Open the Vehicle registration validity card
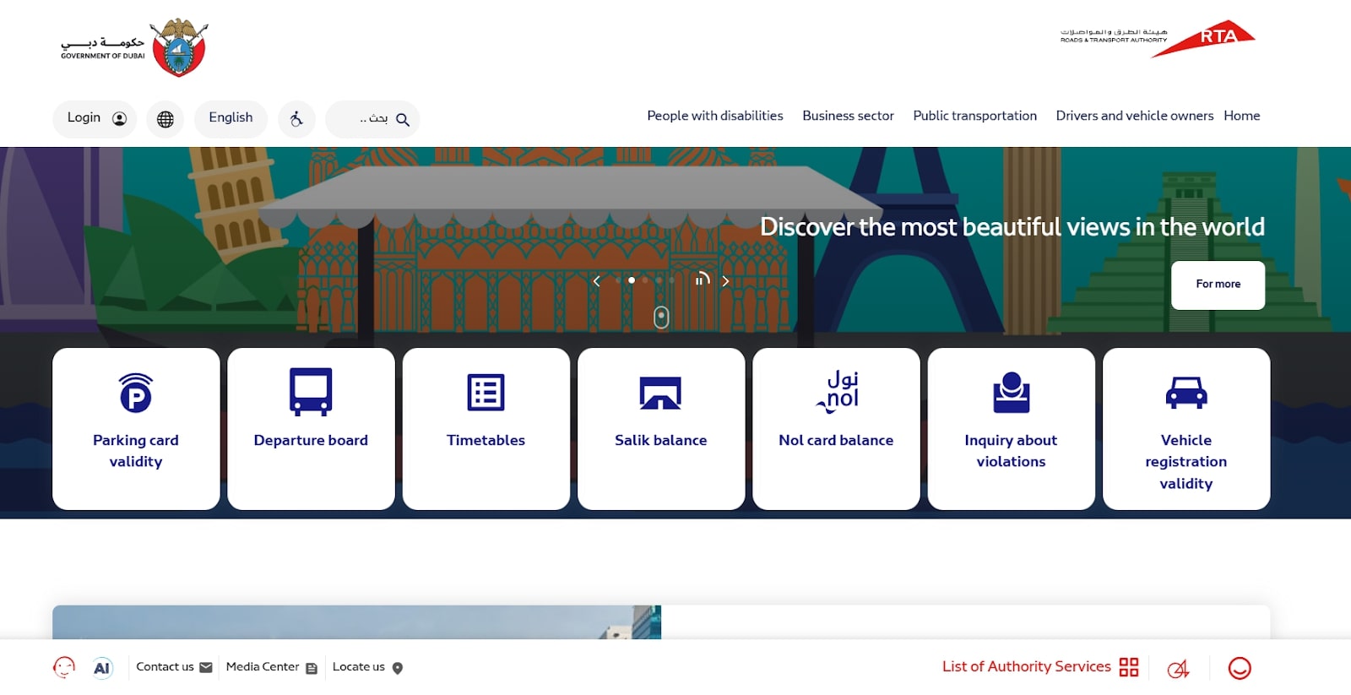 1186,429
